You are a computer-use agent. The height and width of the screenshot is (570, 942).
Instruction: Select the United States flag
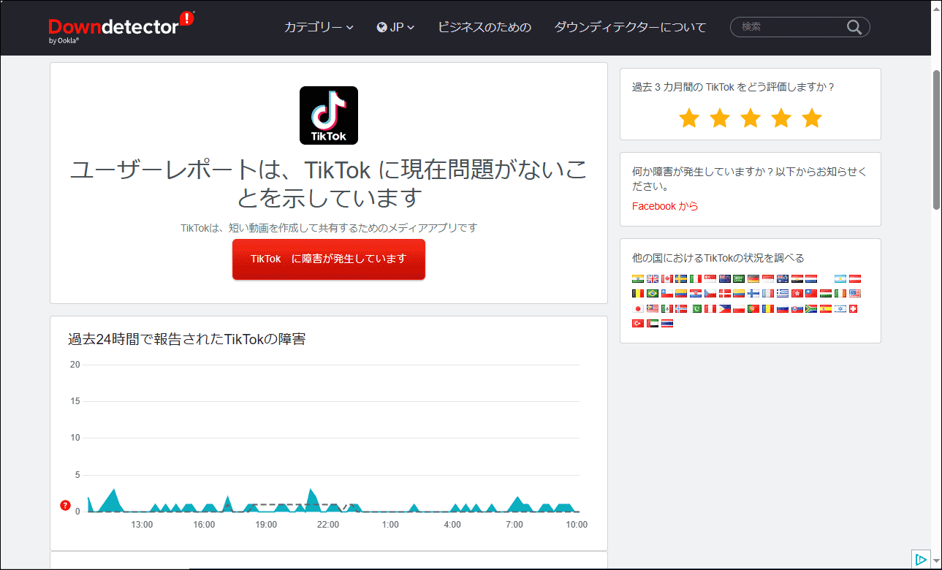coord(855,293)
